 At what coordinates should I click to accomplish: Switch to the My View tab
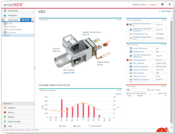pos(25,20)
